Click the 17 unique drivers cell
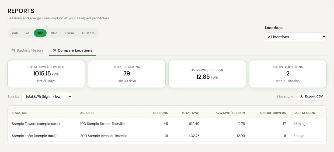This screenshot has width=334, height=152. pyautogui.click(x=284, y=124)
